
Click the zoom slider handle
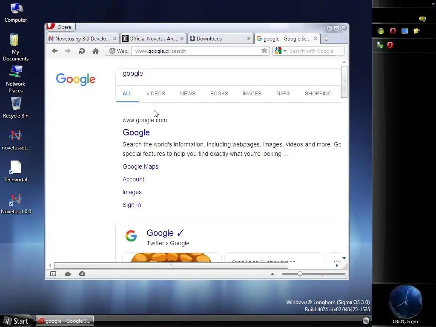pos(300,274)
